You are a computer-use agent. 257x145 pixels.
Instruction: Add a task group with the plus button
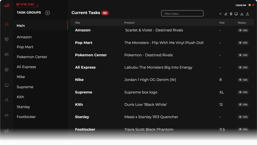(x=47, y=13)
